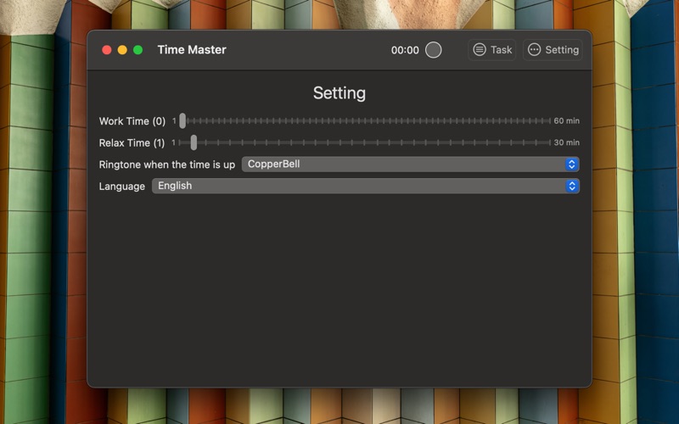Image resolution: width=679 pixels, height=424 pixels.
Task: Click the Time Master window title
Action: (192, 50)
